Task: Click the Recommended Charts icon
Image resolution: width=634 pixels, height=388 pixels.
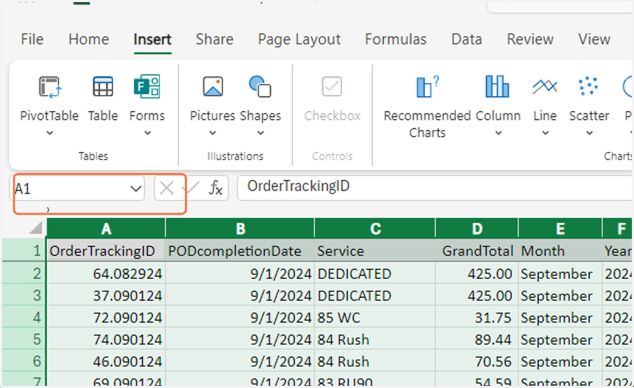Action: tap(427, 86)
